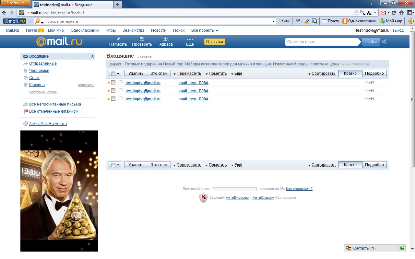Image resolution: width=415 pixels, height=259 pixels.
Task: Open advanced search options next to Найти
Action: point(385,41)
